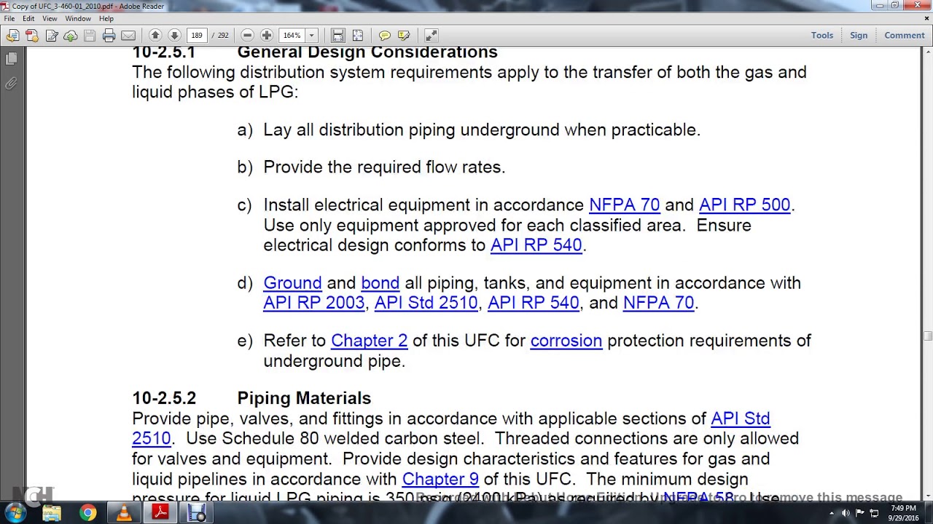Open Windows Explorer from taskbar
The image size is (933, 524).
pyautogui.click(x=52, y=514)
